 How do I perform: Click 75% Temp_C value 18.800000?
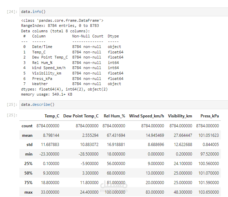[50, 182]
